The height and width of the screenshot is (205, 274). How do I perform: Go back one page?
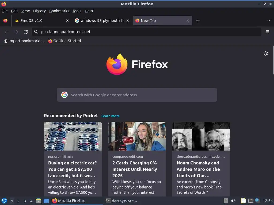(x=6, y=32)
